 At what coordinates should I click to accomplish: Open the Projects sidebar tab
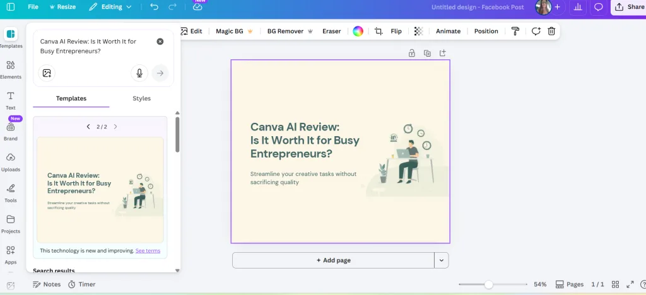[11, 223]
